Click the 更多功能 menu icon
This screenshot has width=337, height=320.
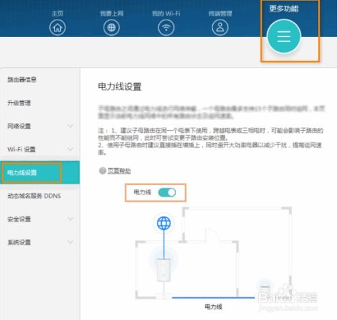pyautogui.click(x=284, y=36)
